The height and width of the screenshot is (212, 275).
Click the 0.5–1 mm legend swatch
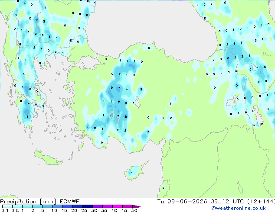pos(17,206)
